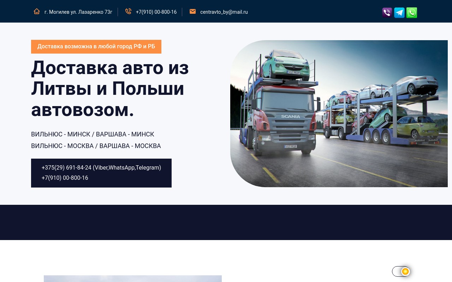Click +7(910) 00-800-16 in dark contact box
452x282 pixels.
coord(65,178)
